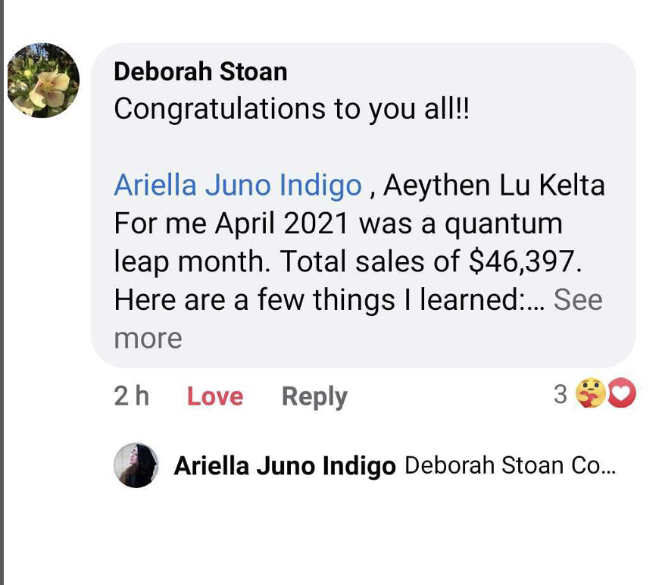The image size is (662, 585).
Task: Click the 2 h comment timestamp
Action: click(x=131, y=396)
